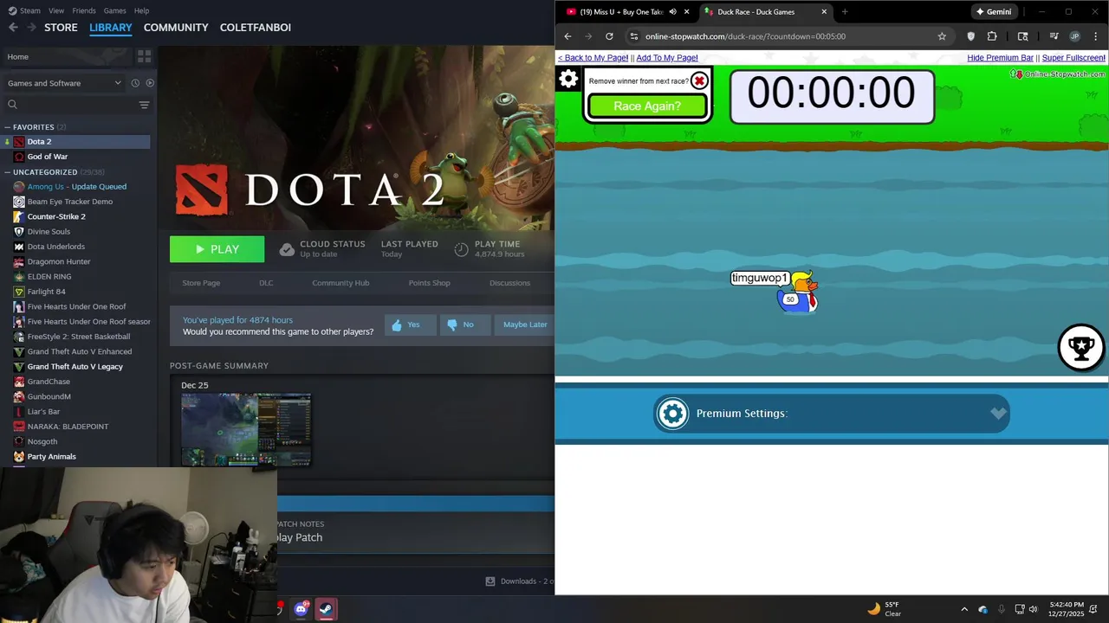
Task: Open Dota 2 Community Hub tab
Action: pyautogui.click(x=340, y=283)
